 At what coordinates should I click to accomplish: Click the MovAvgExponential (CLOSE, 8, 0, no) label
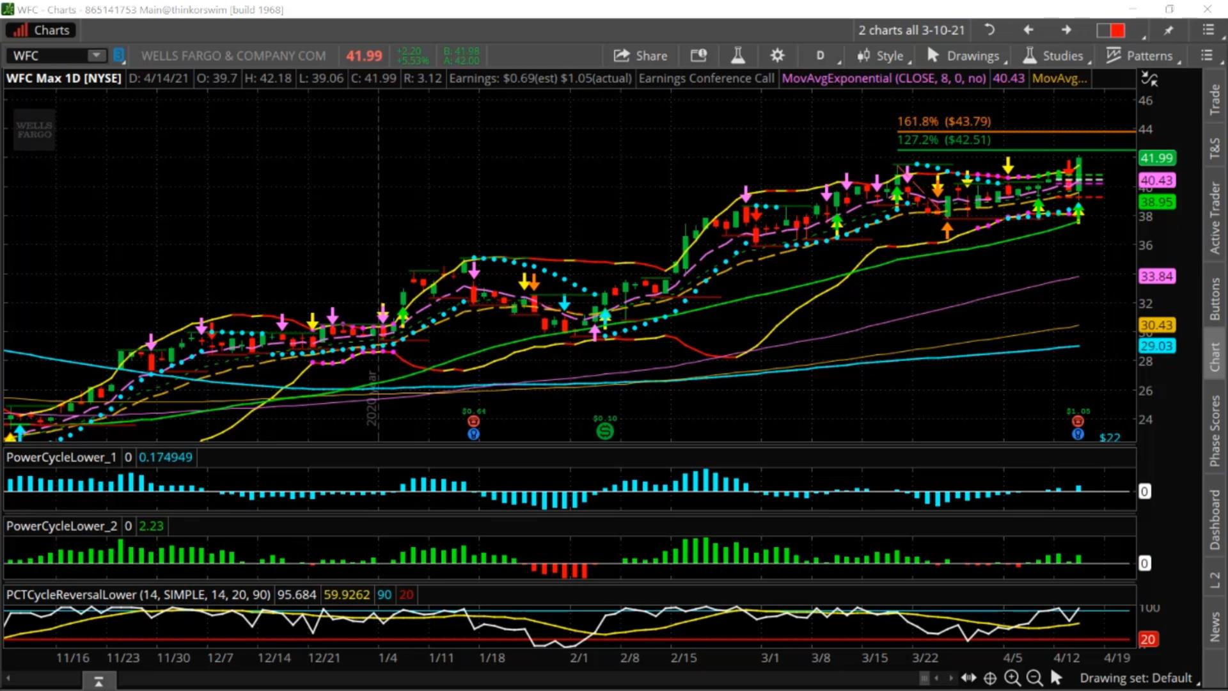[x=884, y=78]
